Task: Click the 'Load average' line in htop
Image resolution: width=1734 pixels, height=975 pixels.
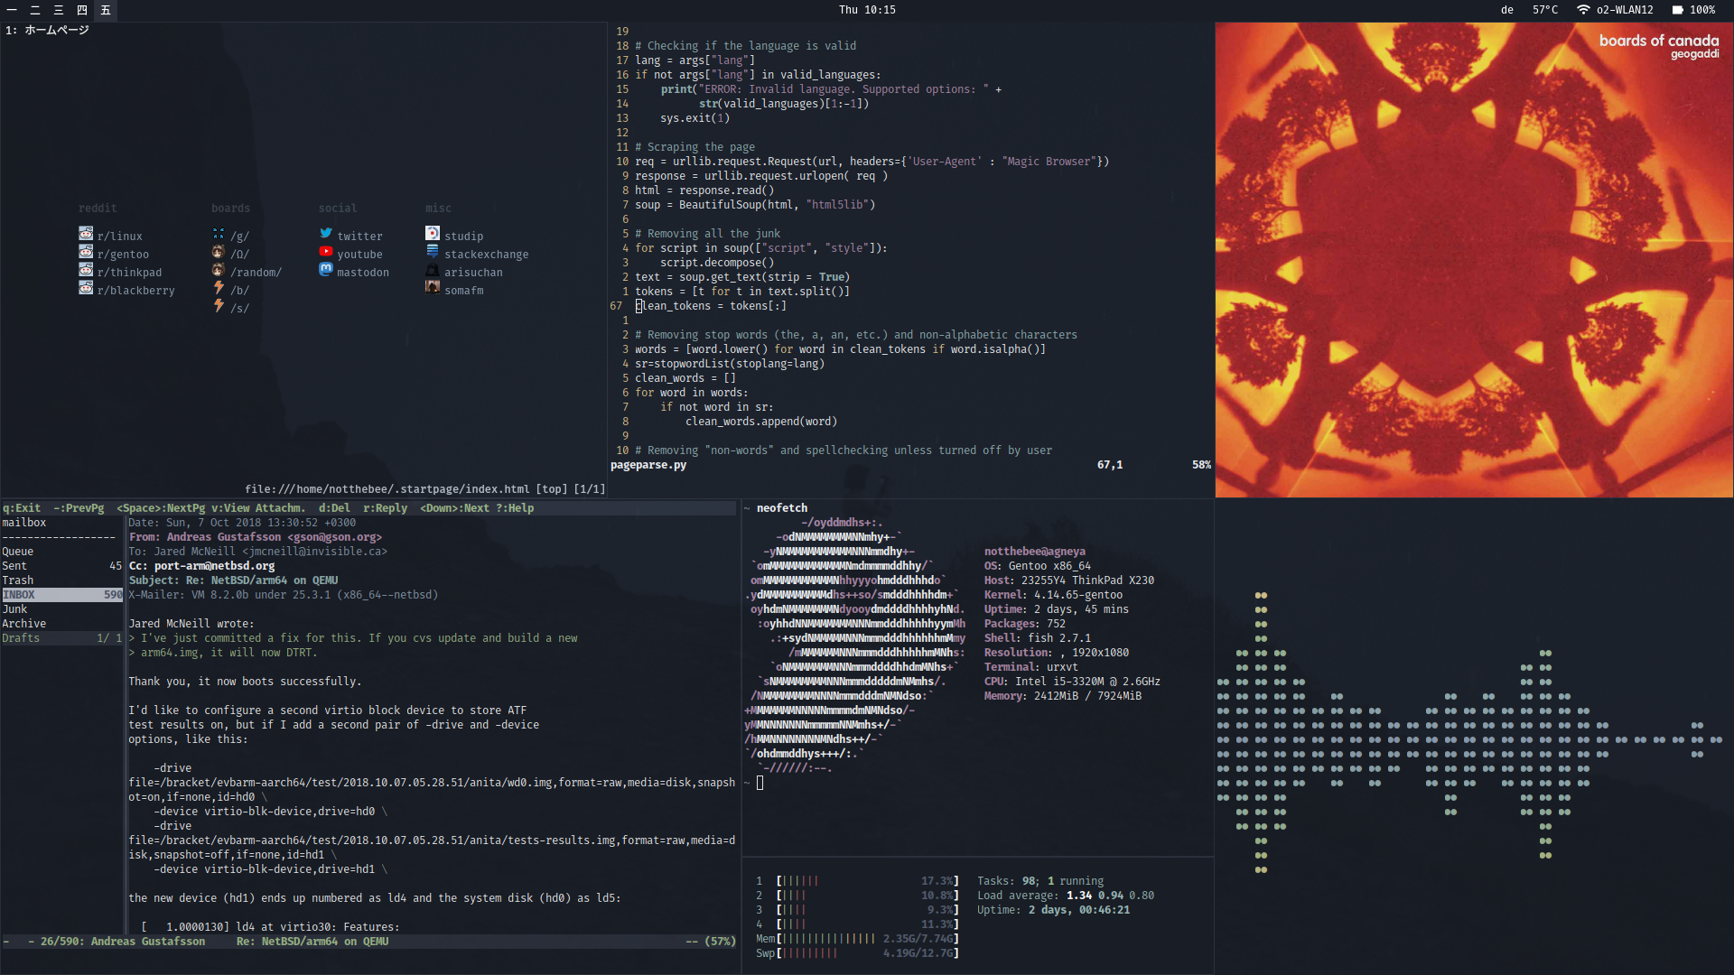Action: point(1066,896)
